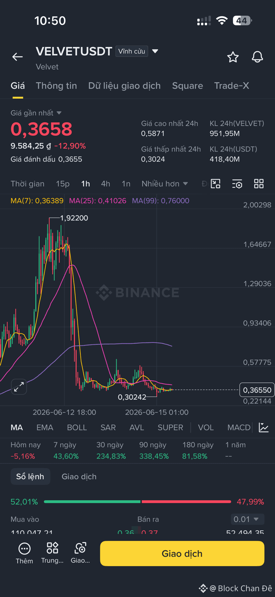275x597 pixels.
Task: Switch to Dữ liệu giao dịch tab
Action: click(125, 86)
